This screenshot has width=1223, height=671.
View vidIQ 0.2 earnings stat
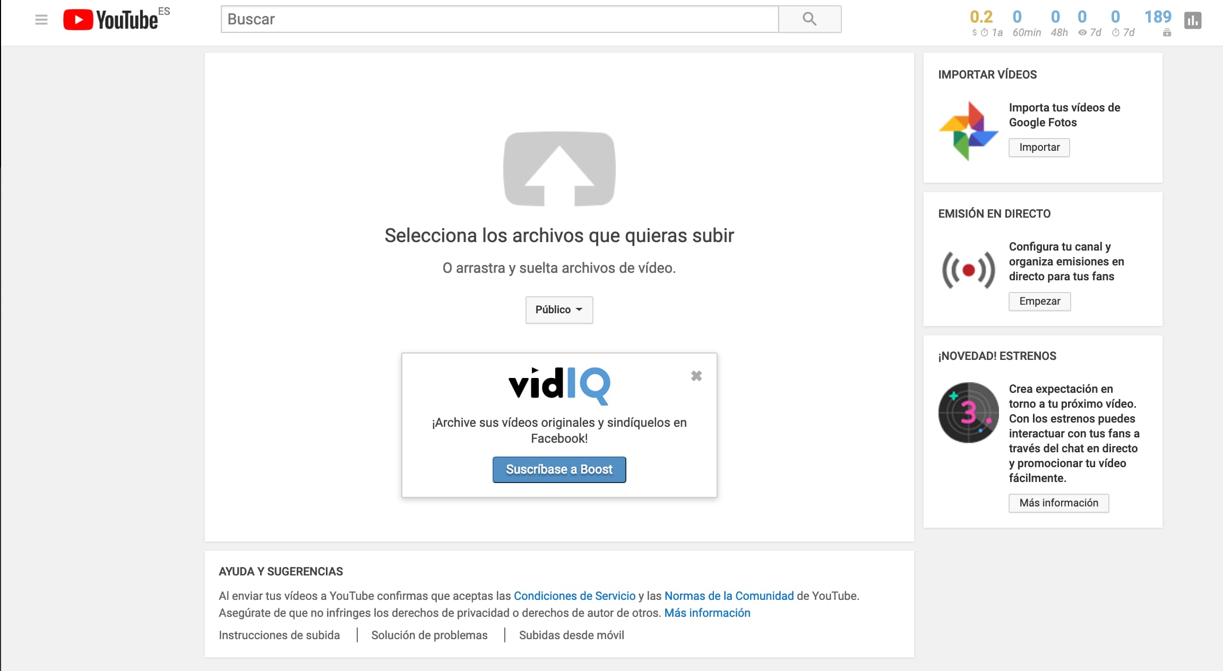pyautogui.click(x=986, y=24)
